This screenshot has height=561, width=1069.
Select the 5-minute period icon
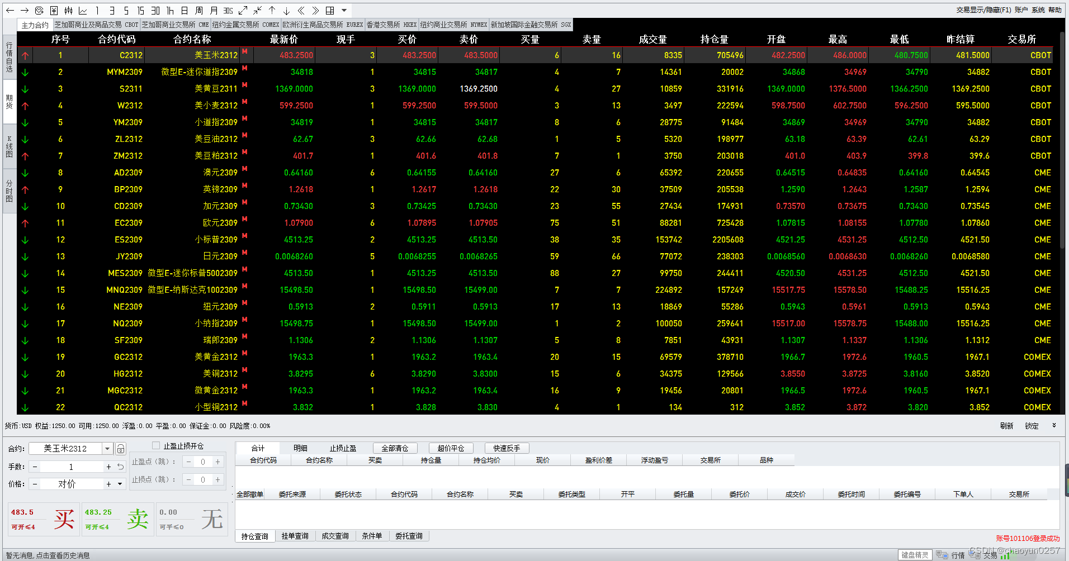pos(126,10)
